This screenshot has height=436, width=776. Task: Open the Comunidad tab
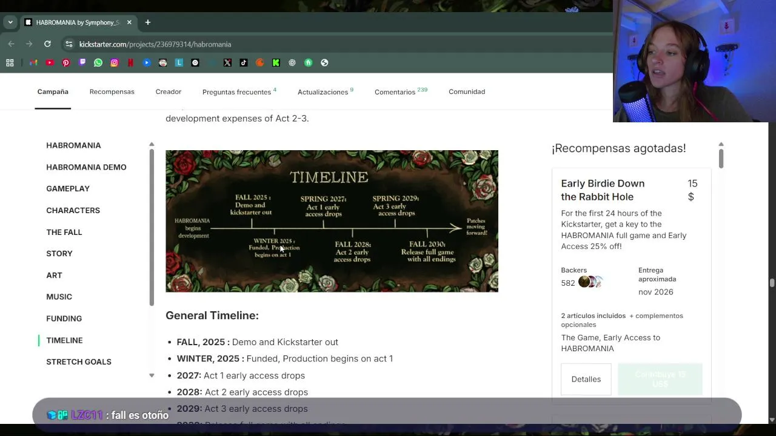click(467, 91)
